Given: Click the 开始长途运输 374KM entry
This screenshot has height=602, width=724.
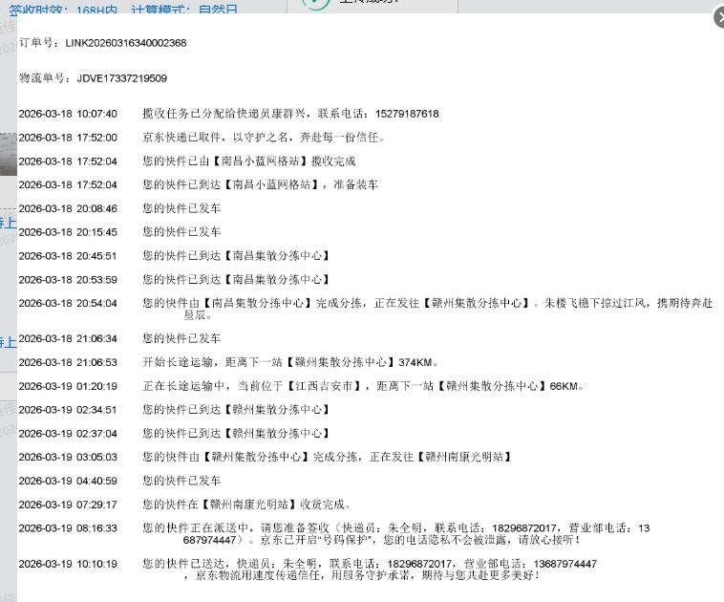Looking at the screenshot, I should tap(288, 362).
